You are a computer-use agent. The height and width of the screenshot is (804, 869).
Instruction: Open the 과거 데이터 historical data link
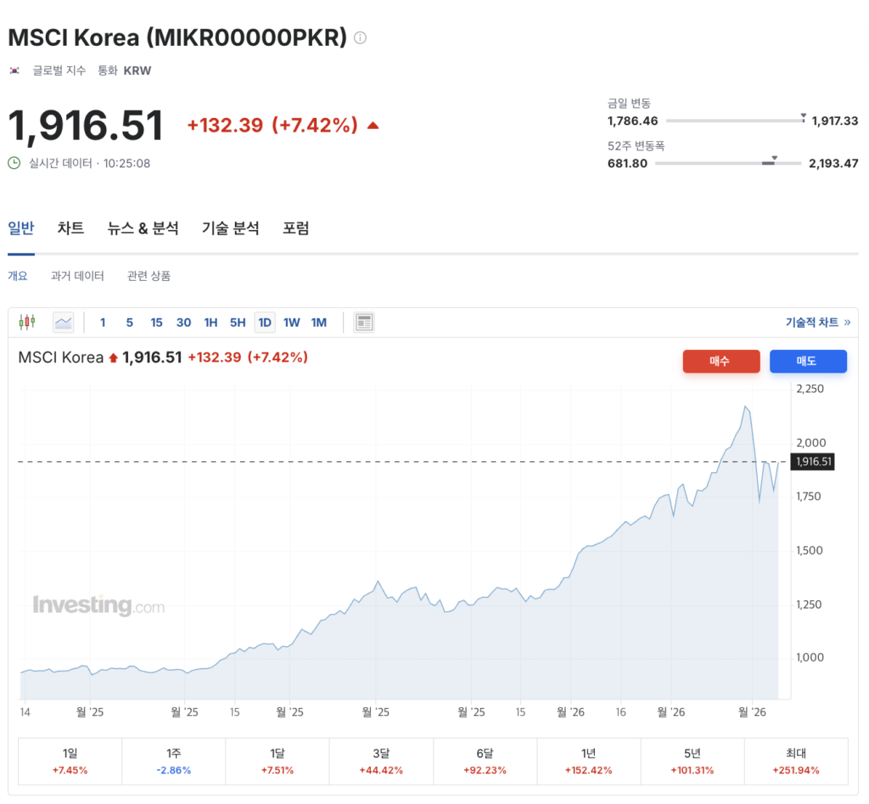(x=77, y=276)
